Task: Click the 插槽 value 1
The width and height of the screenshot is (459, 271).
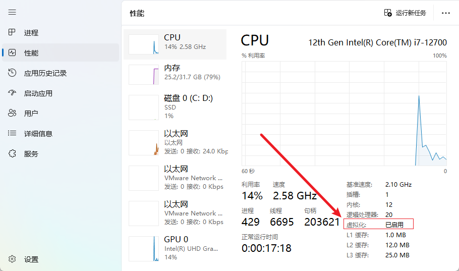Action: (387, 194)
